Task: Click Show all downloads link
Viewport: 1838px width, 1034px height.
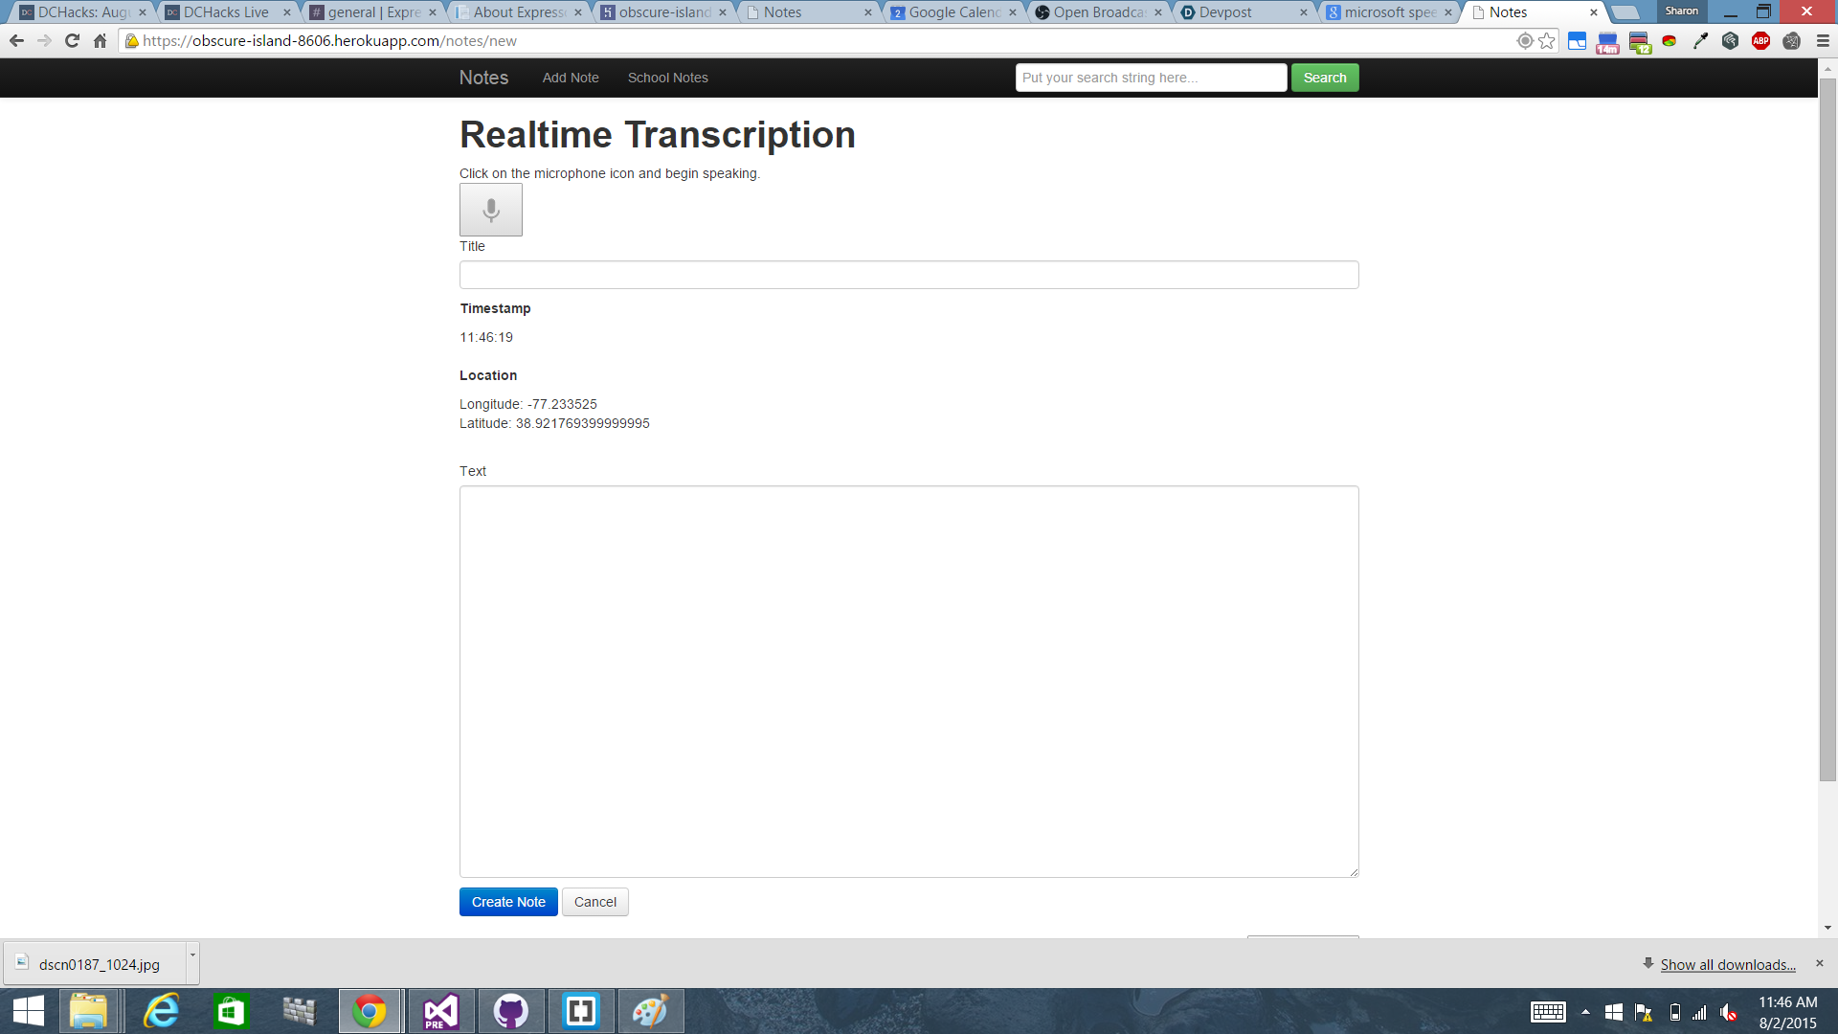Action: pyautogui.click(x=1727, y=965)
